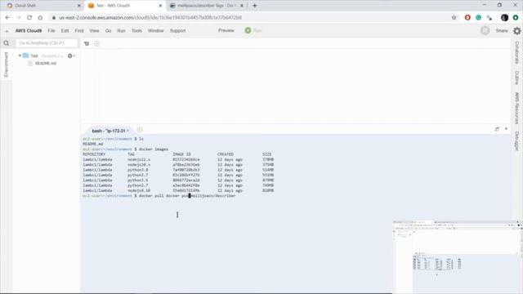The image size is (523, 294).
Task: Add new terminal tab with plus icon
Action: (x=140, y=130)
